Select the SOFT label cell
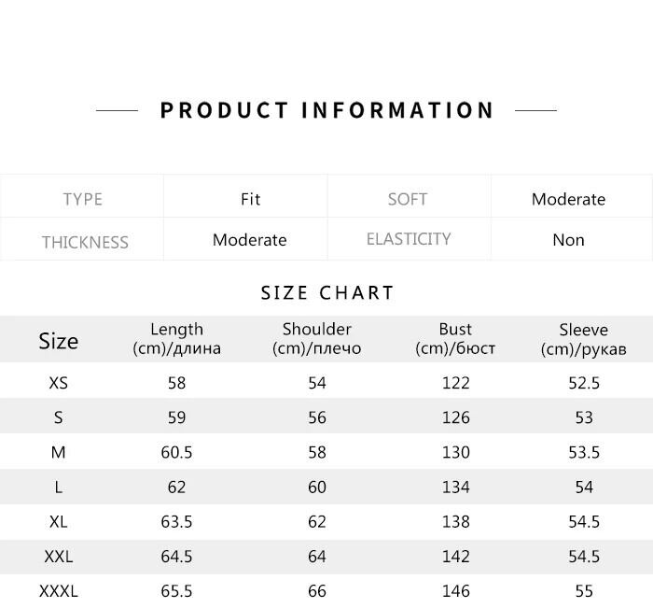 tap(408, 199)
